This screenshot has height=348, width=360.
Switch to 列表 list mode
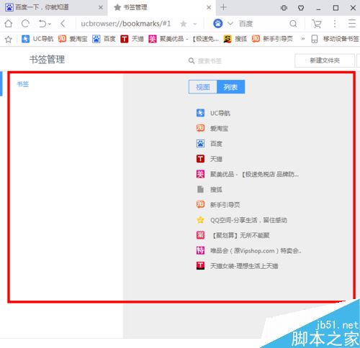point(230,87)
